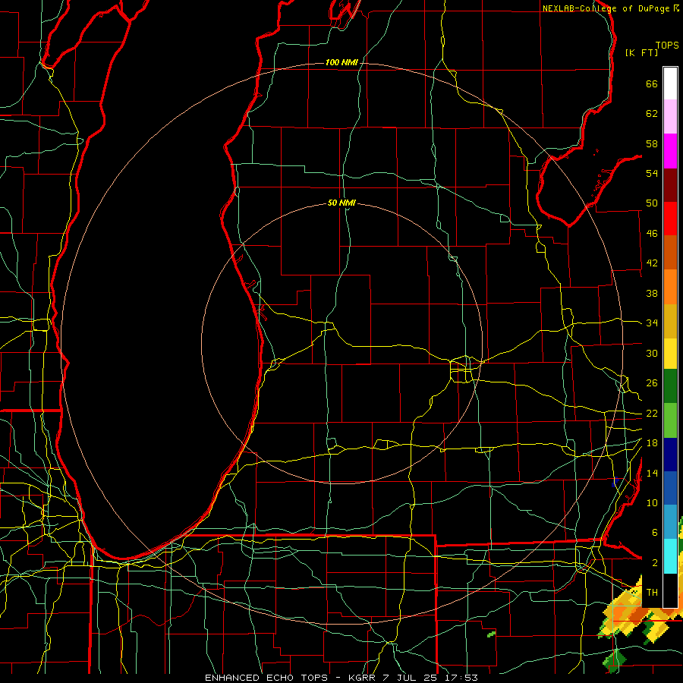Click the legend value '50'
683x683 pixels.
click(x=652, y=203)
